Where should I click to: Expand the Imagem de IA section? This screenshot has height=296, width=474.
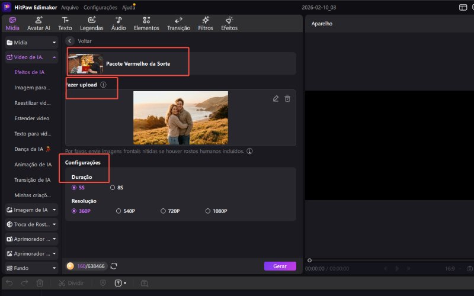point(31,210)
